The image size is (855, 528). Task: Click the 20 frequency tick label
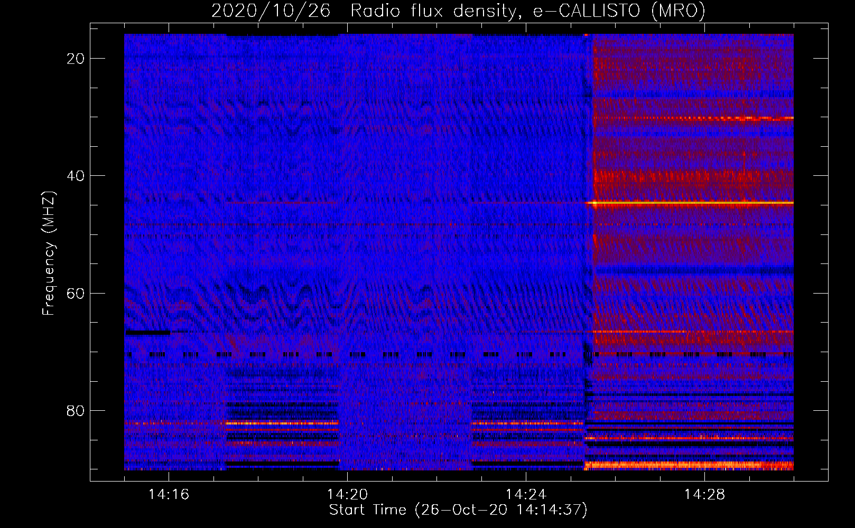76,59
